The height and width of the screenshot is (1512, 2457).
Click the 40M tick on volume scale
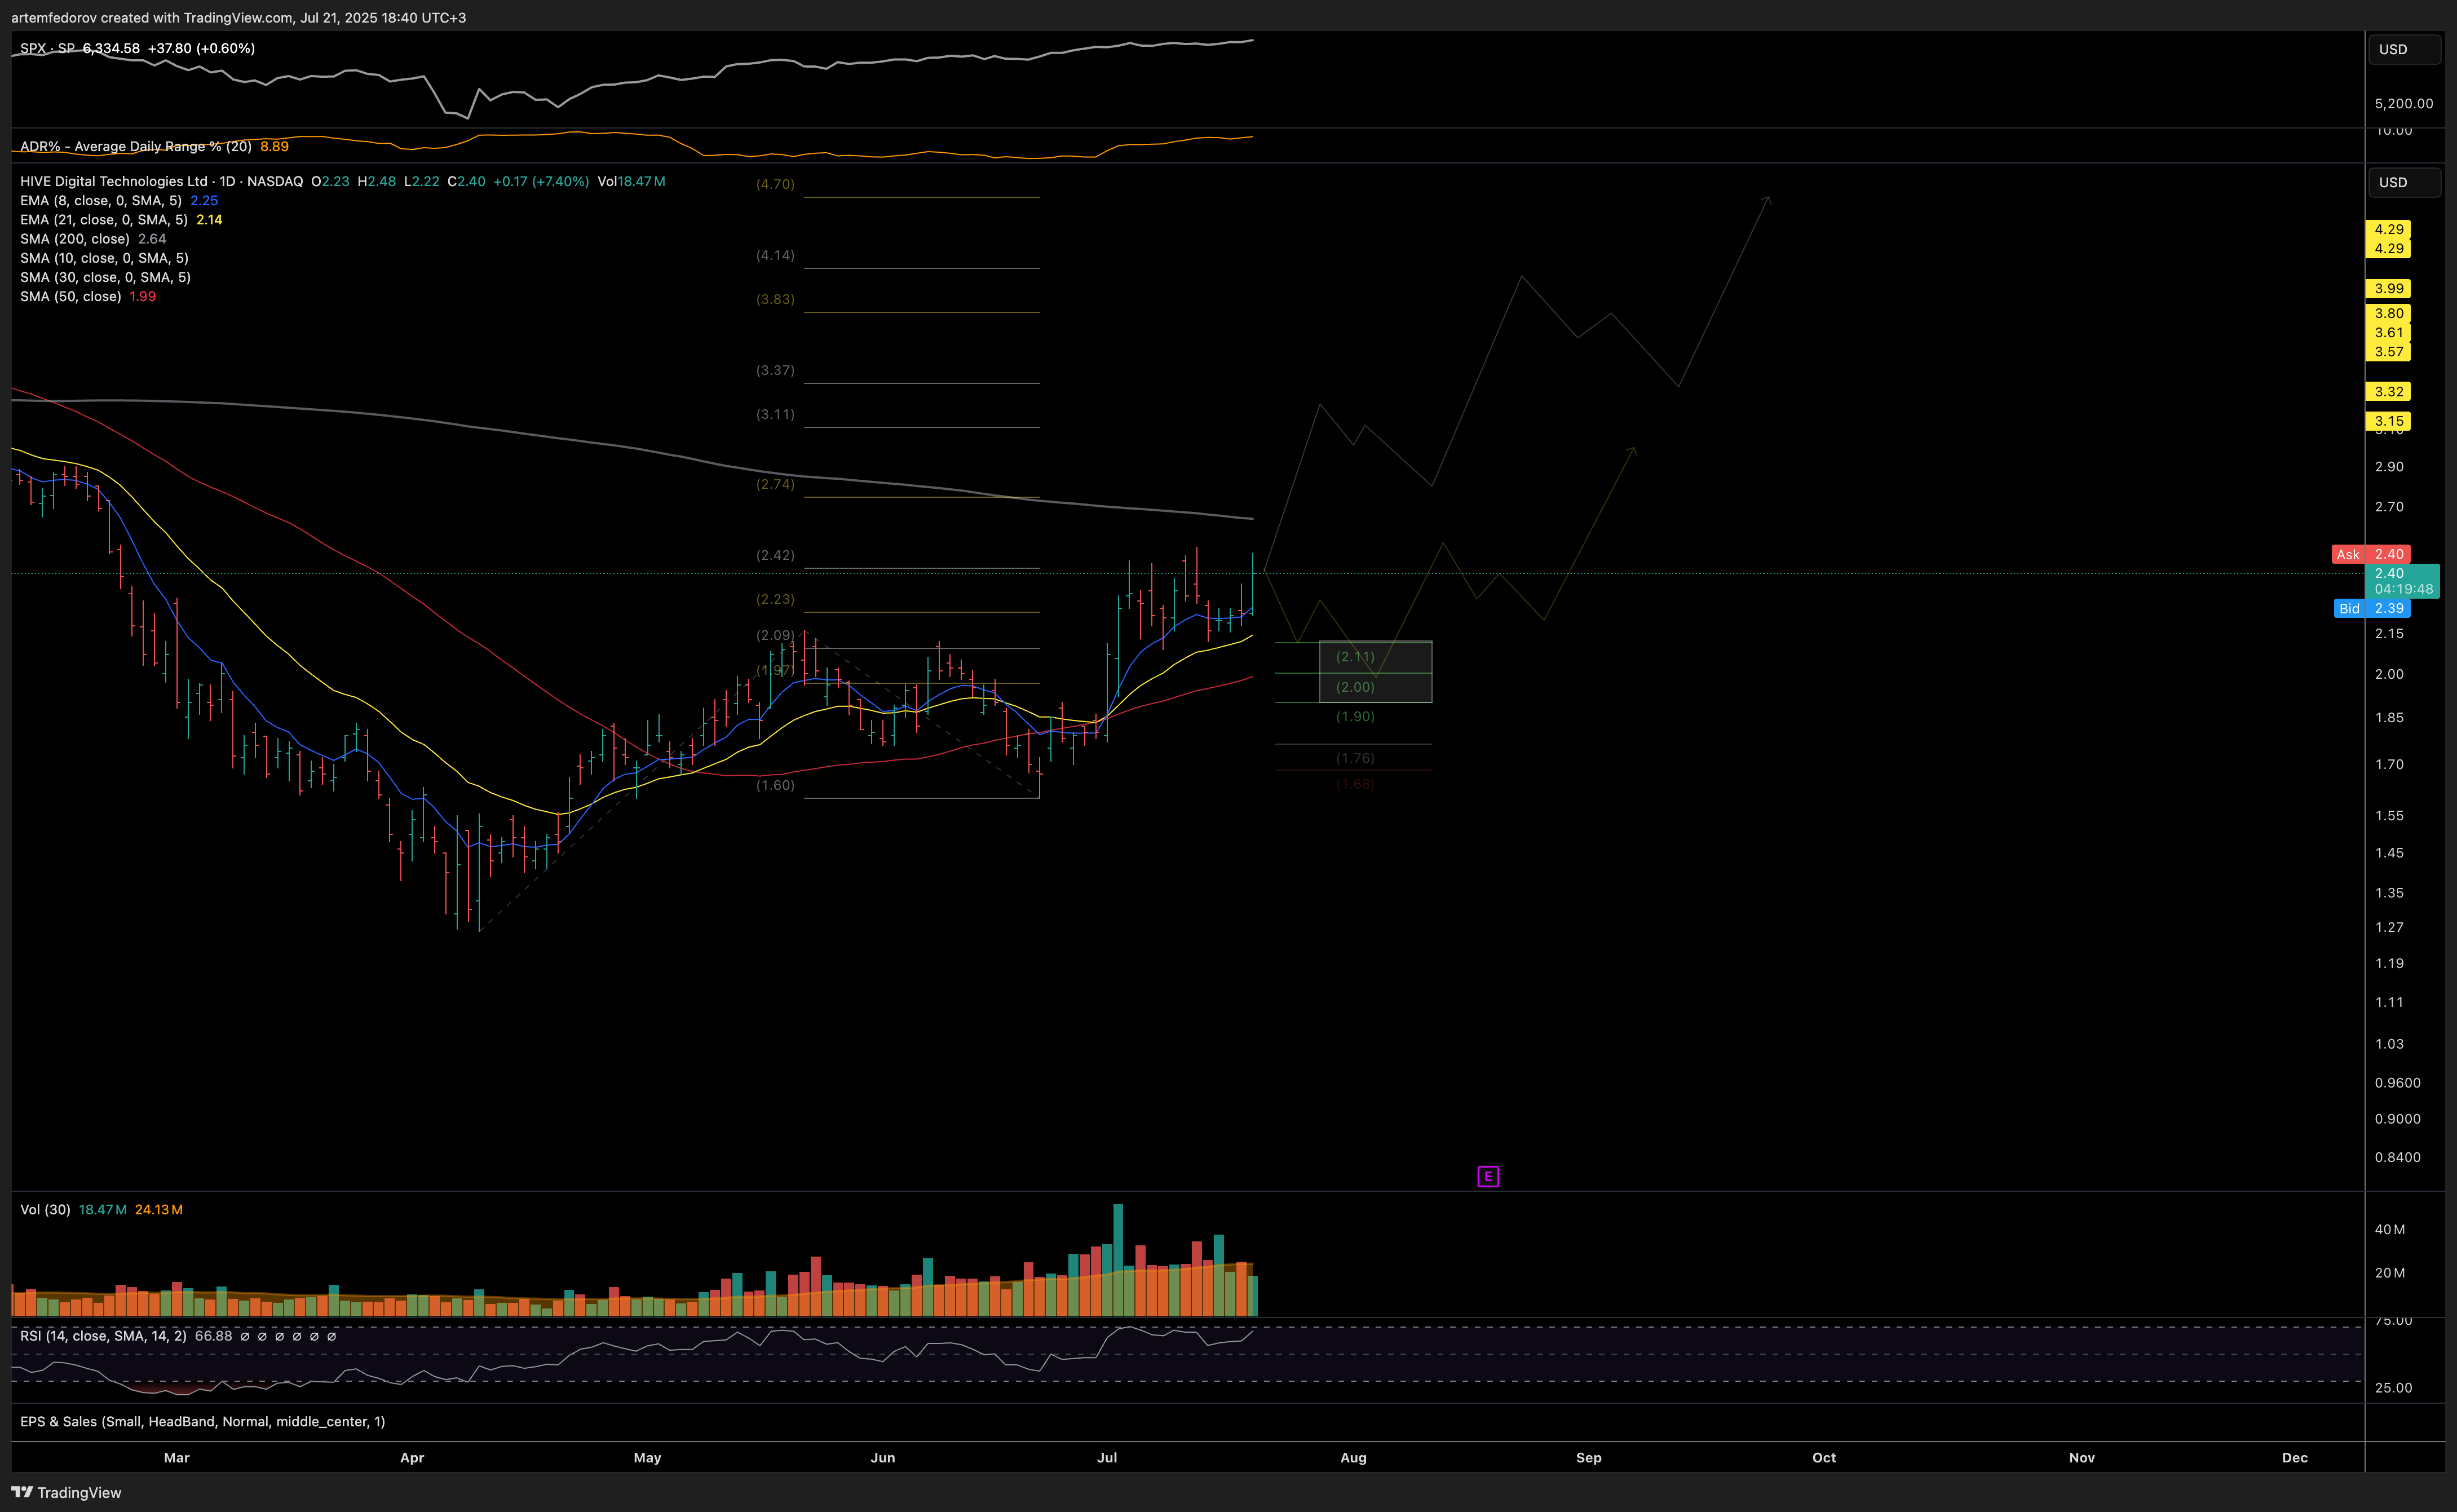[2390, 1229]
